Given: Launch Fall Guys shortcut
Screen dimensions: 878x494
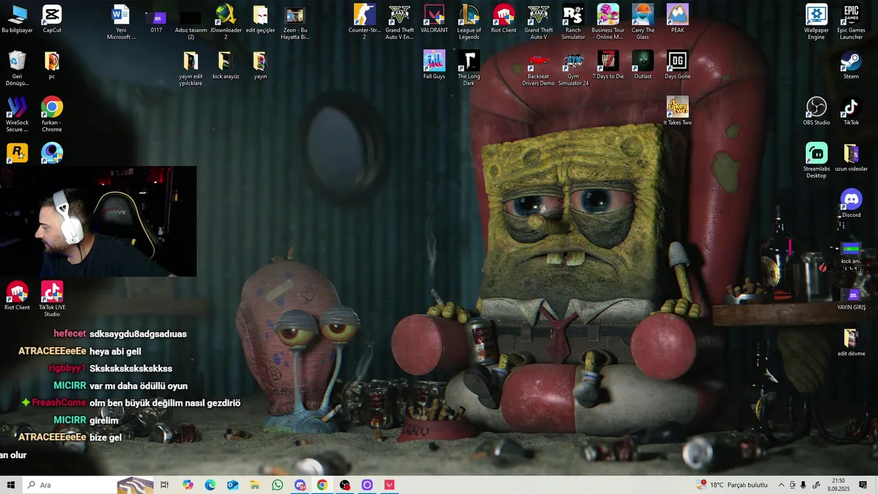Looking at the screenshot, I should pos(434,65).
